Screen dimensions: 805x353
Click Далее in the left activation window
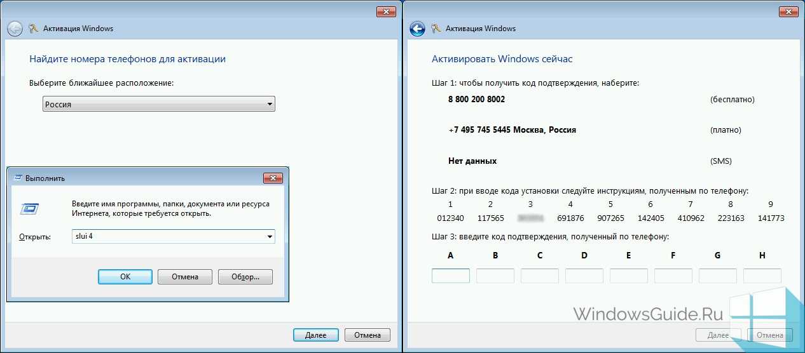pyautogui.click(x=316, y=335)
